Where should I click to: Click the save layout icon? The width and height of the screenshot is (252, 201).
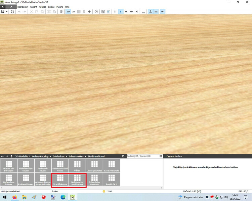tap(3, 11)
